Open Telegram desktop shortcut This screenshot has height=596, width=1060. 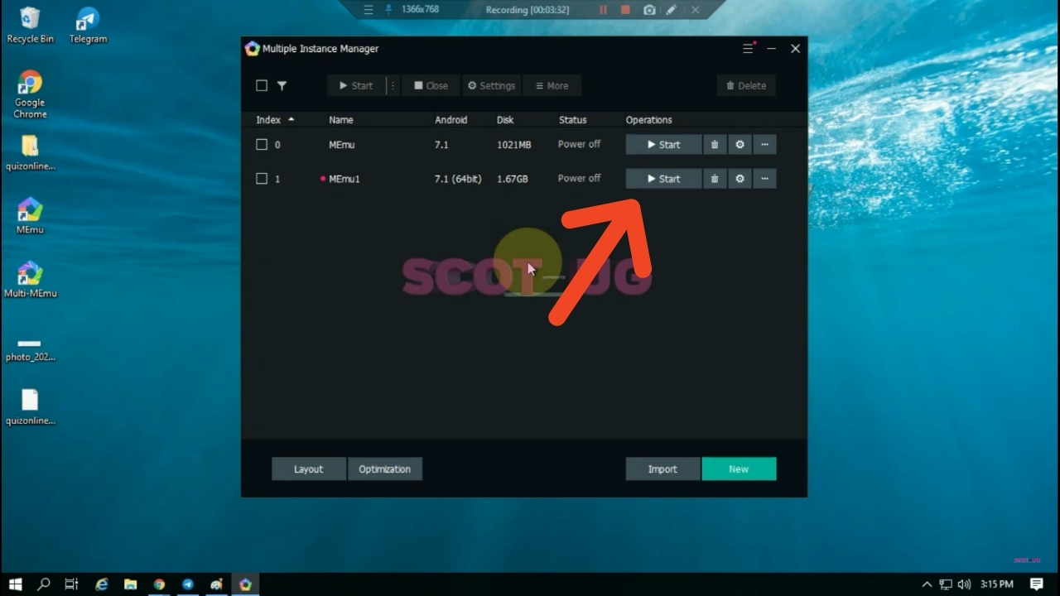tap(88, 25)
